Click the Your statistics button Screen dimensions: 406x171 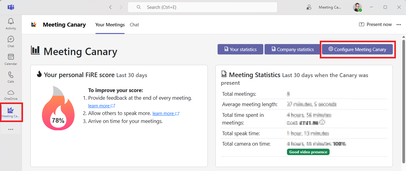tap(240, 49)
